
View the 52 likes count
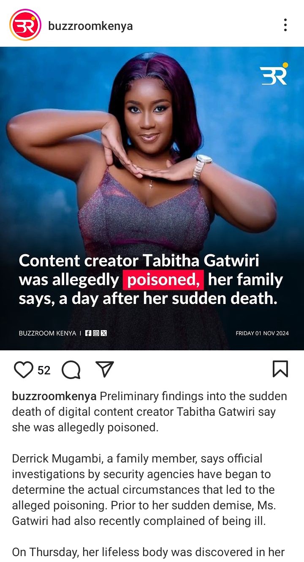[x=44, y=370]
